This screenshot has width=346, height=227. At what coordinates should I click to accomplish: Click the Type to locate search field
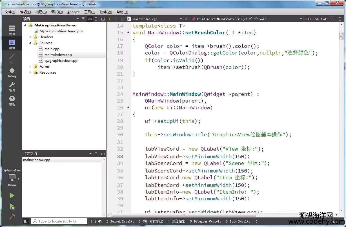tap(59, 221)
